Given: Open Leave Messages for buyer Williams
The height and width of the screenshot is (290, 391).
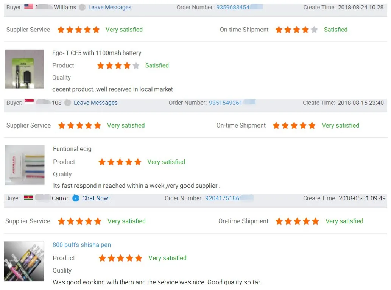Looking at the screenshot, I should pos(109,7).
